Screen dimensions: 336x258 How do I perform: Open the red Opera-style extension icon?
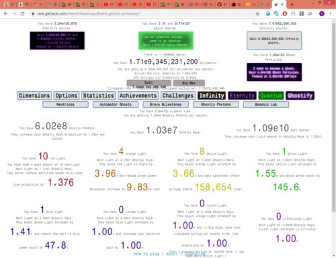click(285, 13)
